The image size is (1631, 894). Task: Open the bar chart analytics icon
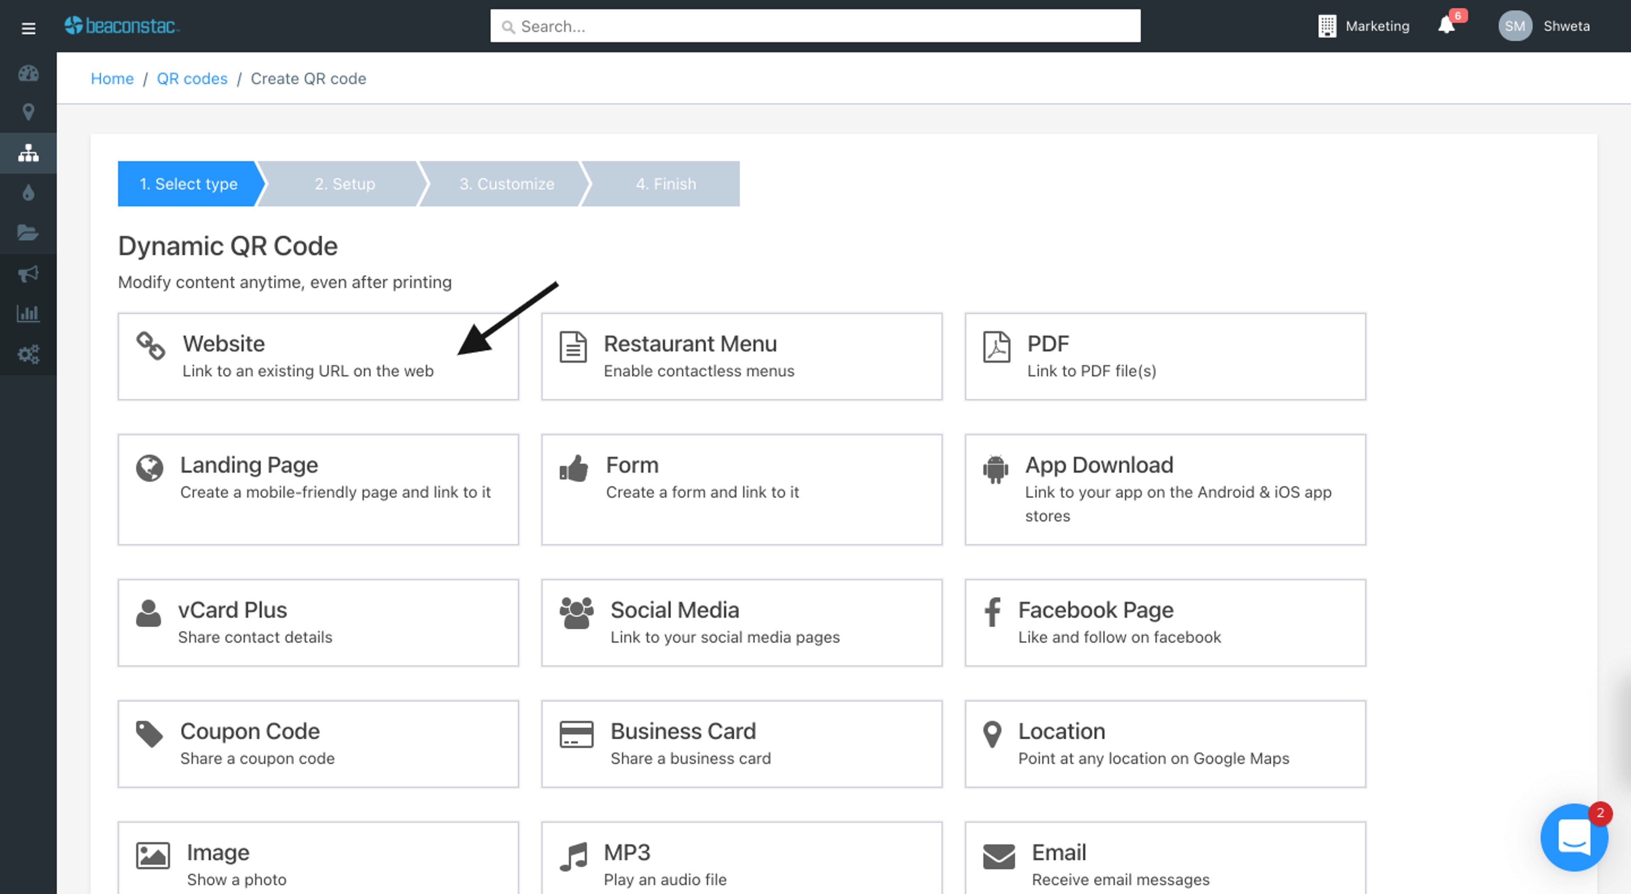click(x=28, y=313)
